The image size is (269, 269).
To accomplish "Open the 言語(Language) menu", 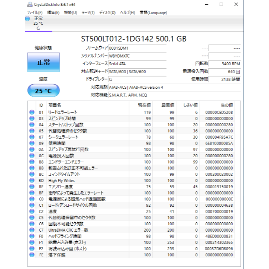I will 153,13.
